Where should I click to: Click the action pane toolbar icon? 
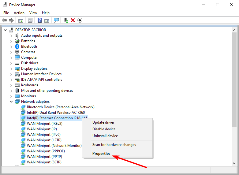[47, 20]
